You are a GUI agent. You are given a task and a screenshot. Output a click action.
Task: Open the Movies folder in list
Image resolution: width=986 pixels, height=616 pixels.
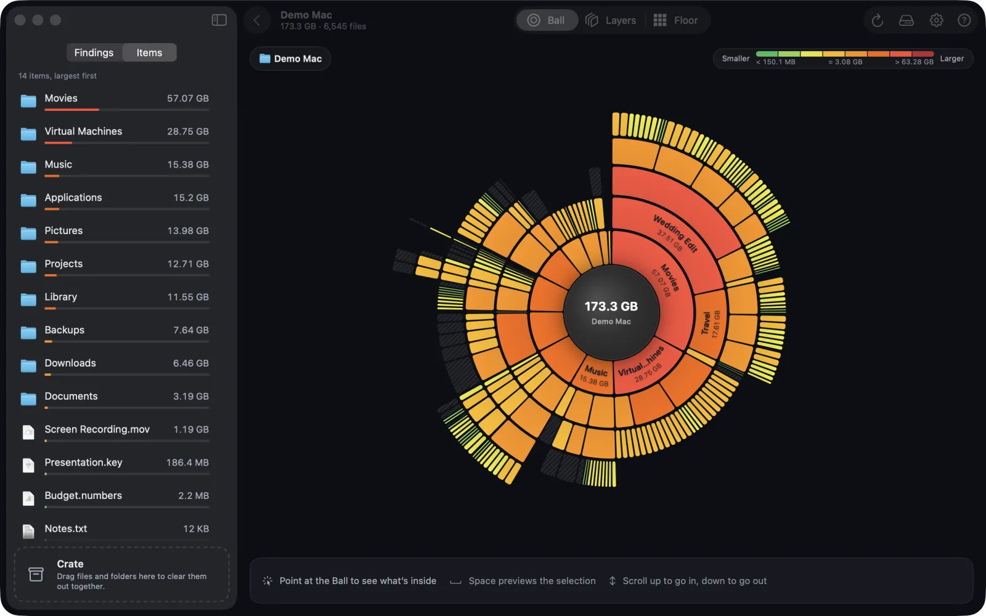coord(115,100)
